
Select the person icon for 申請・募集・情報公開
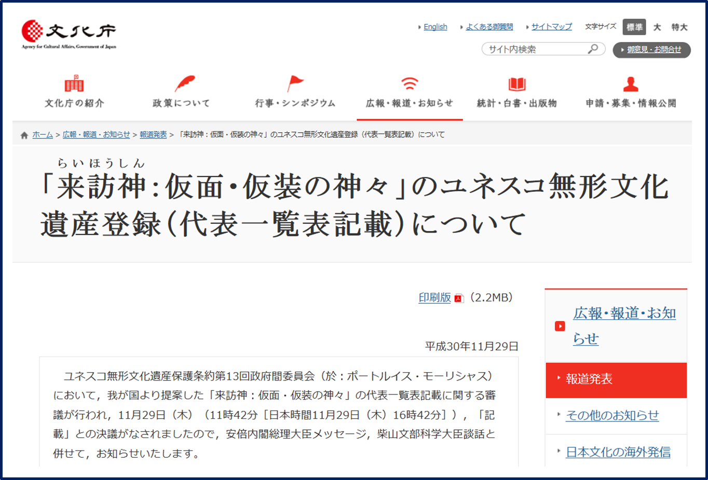(x=631, y=83)
